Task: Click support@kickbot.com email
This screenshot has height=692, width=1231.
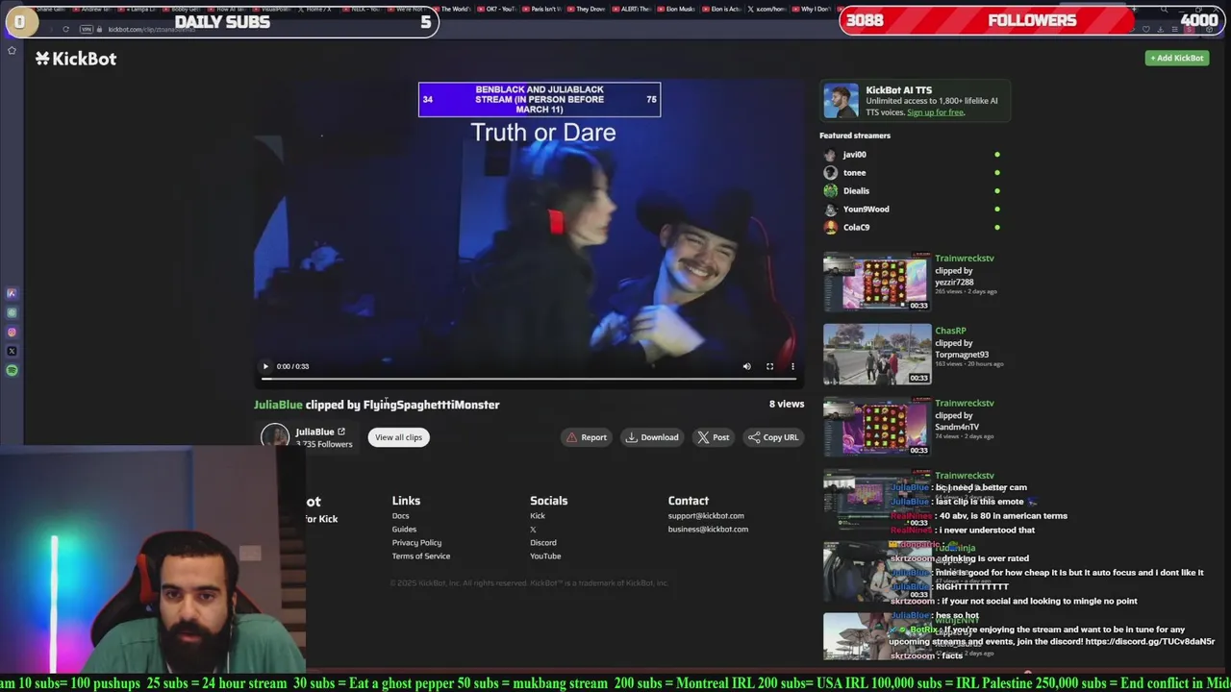Action: (706, 516)
